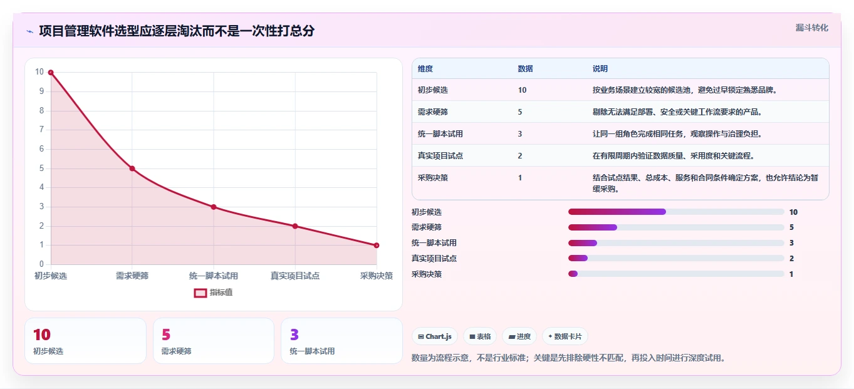This screenshot has height=389, width=854.
Task: Select the 真实项目试点 cell in the table
Action: tap(440, 156)
